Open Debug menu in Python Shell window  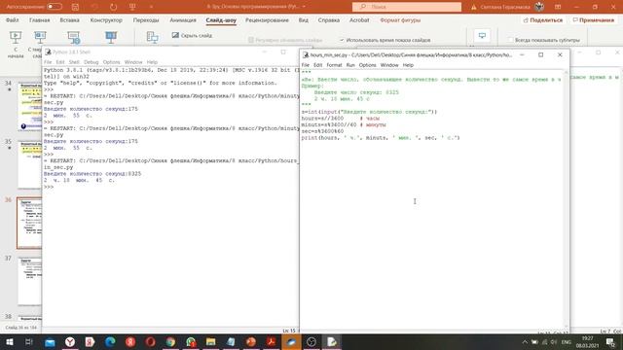(91, 62)
